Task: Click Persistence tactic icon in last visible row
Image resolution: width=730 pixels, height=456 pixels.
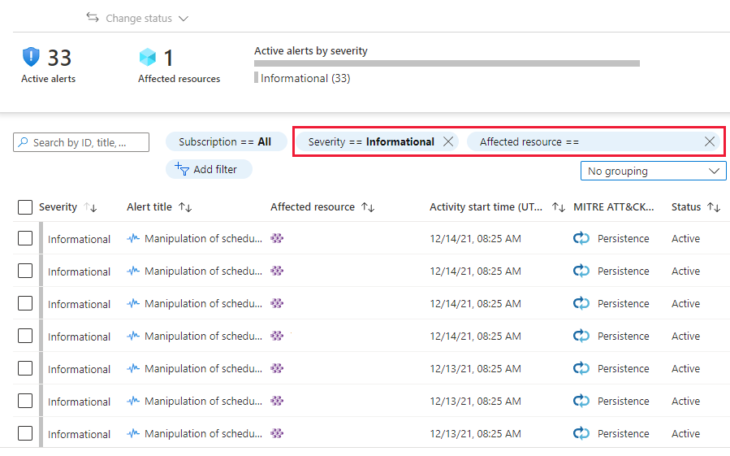Action: pyautogui.click(x=581, y=433)
